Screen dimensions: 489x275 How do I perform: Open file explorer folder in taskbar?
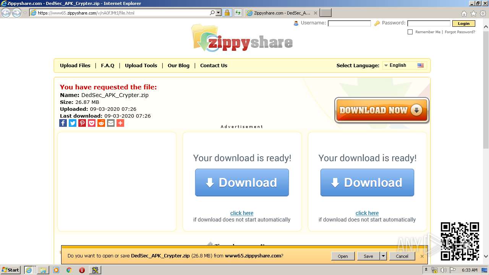click(x=43, y=270)
